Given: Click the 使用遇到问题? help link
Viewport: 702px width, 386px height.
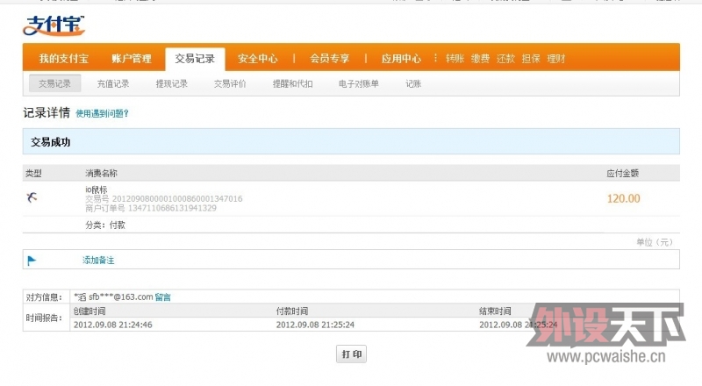Looking at the screenshot, I should tap(102, 114).
